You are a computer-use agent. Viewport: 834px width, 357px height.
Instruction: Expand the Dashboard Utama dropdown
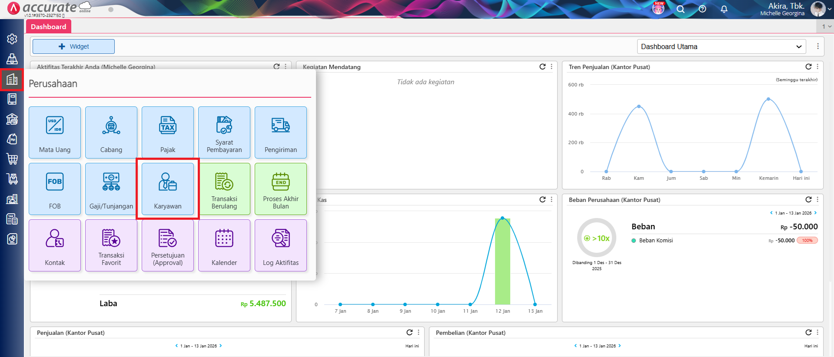point(721,46)
